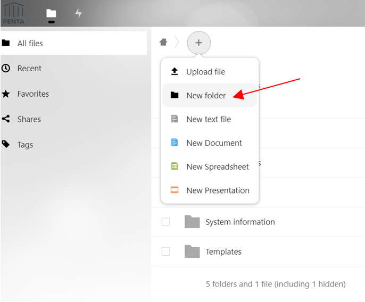Click the tag icon beside Tags
The width and height of the screenshot is (365, 302).
[6, 144]
